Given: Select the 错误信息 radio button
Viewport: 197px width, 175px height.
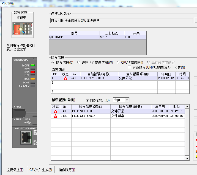Looking at the screenshot, I should coord(53,63).
